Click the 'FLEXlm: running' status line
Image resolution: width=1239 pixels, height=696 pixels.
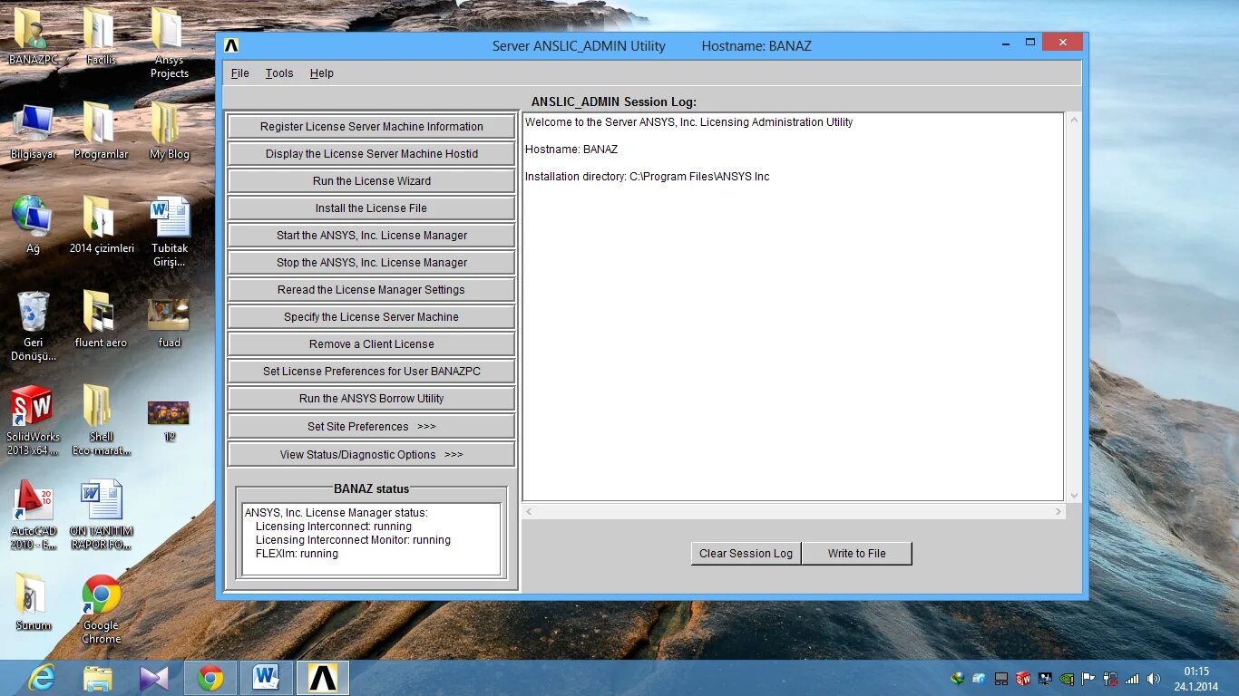coord(297,554)
